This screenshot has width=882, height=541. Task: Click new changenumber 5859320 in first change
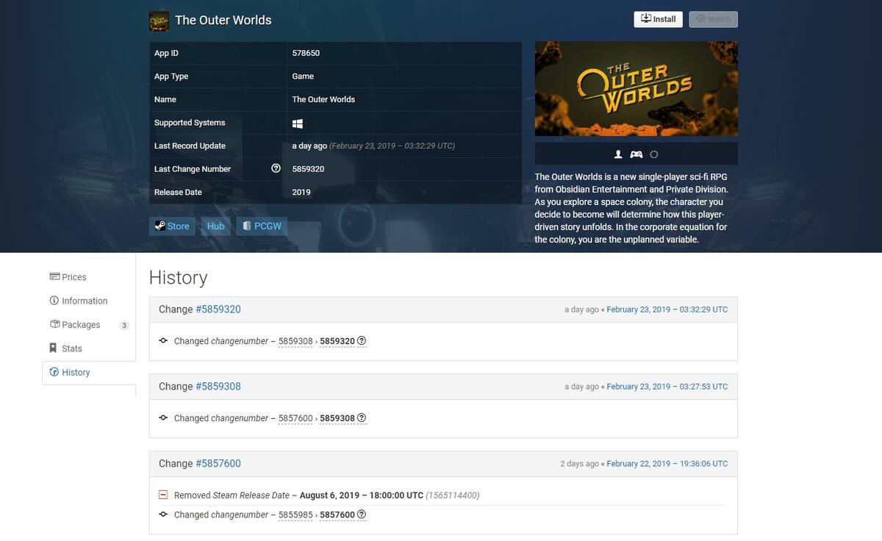click(x=337, y=341)
